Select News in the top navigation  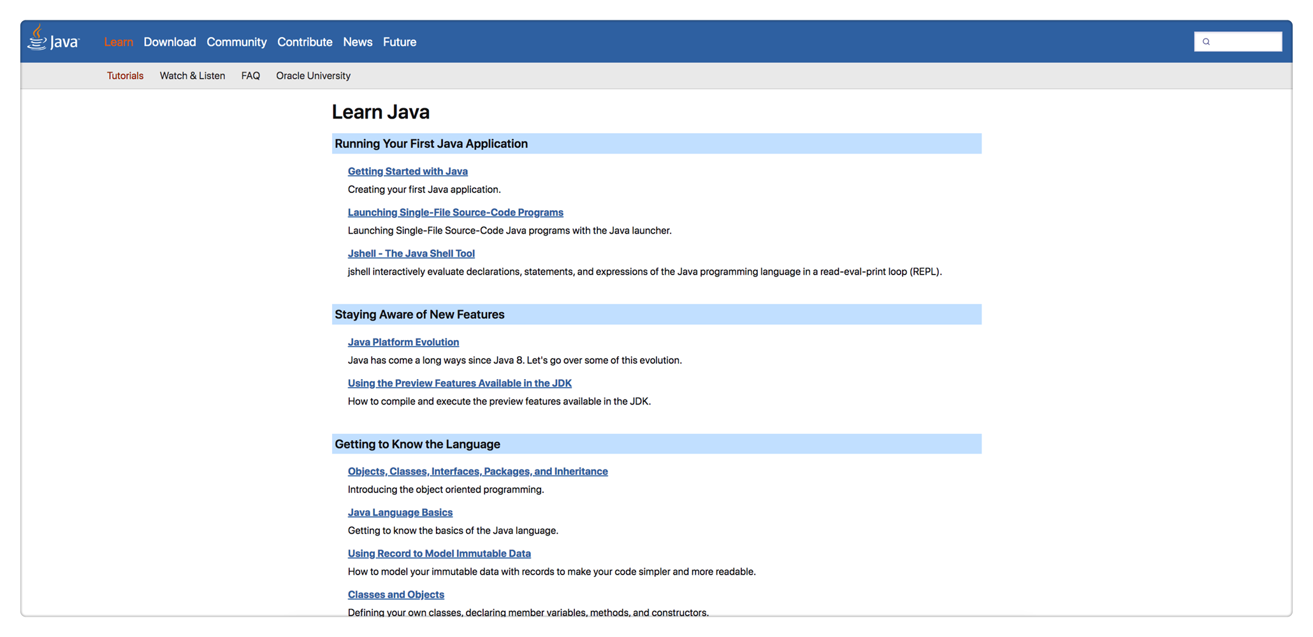pos(358,42)
